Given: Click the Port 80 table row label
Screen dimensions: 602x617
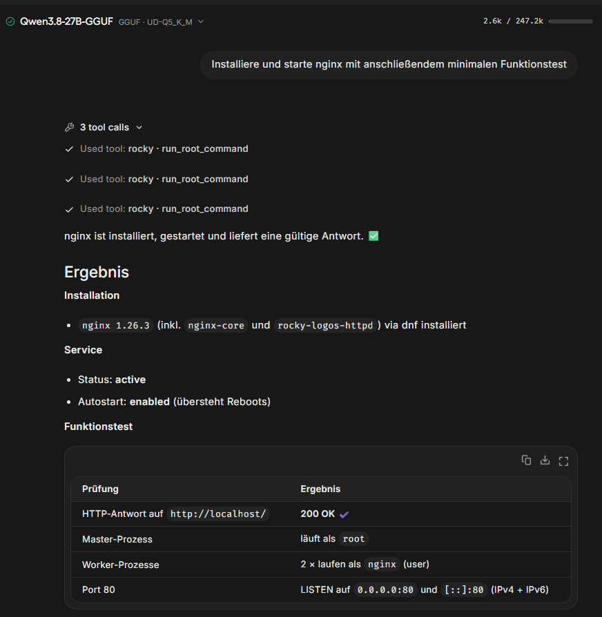Looking at the screenshot, I should click(x=99, y=590).
